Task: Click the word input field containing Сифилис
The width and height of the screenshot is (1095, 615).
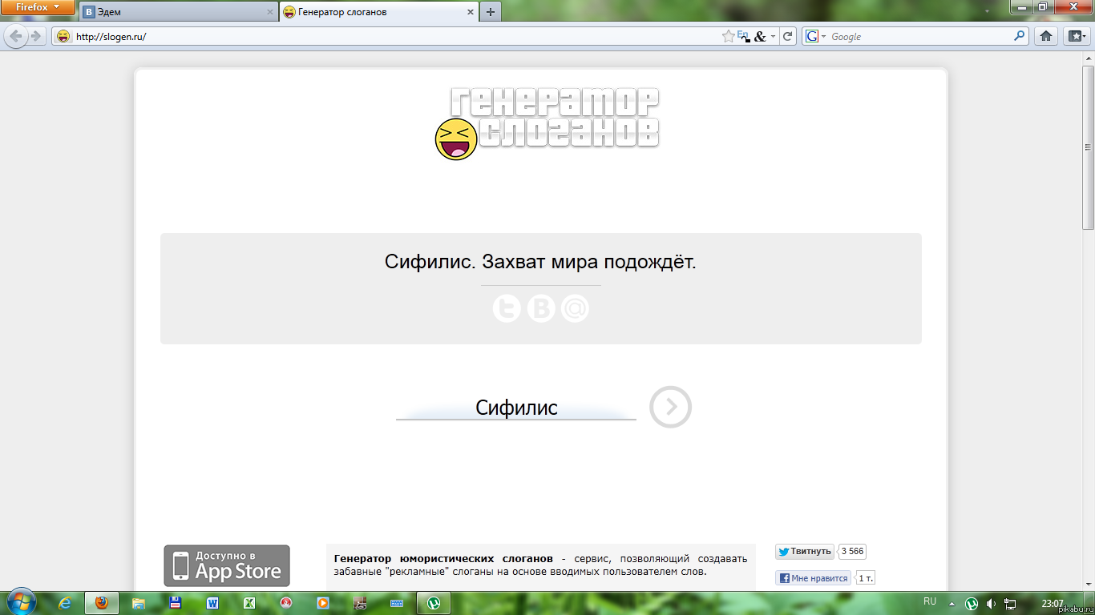Action: 516,408
